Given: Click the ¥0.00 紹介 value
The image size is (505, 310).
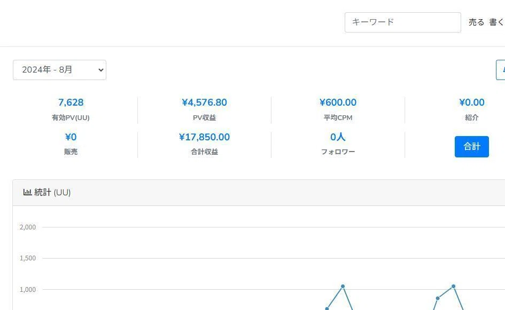Looking at the screenshot, I should click(471, 102).
